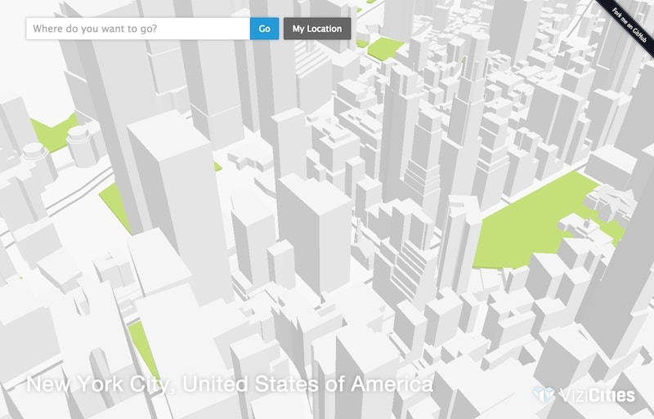Click the blue Go button
The width and height of the screenshot is (654, 419).
pyautogui.click(x=264, y=29)
